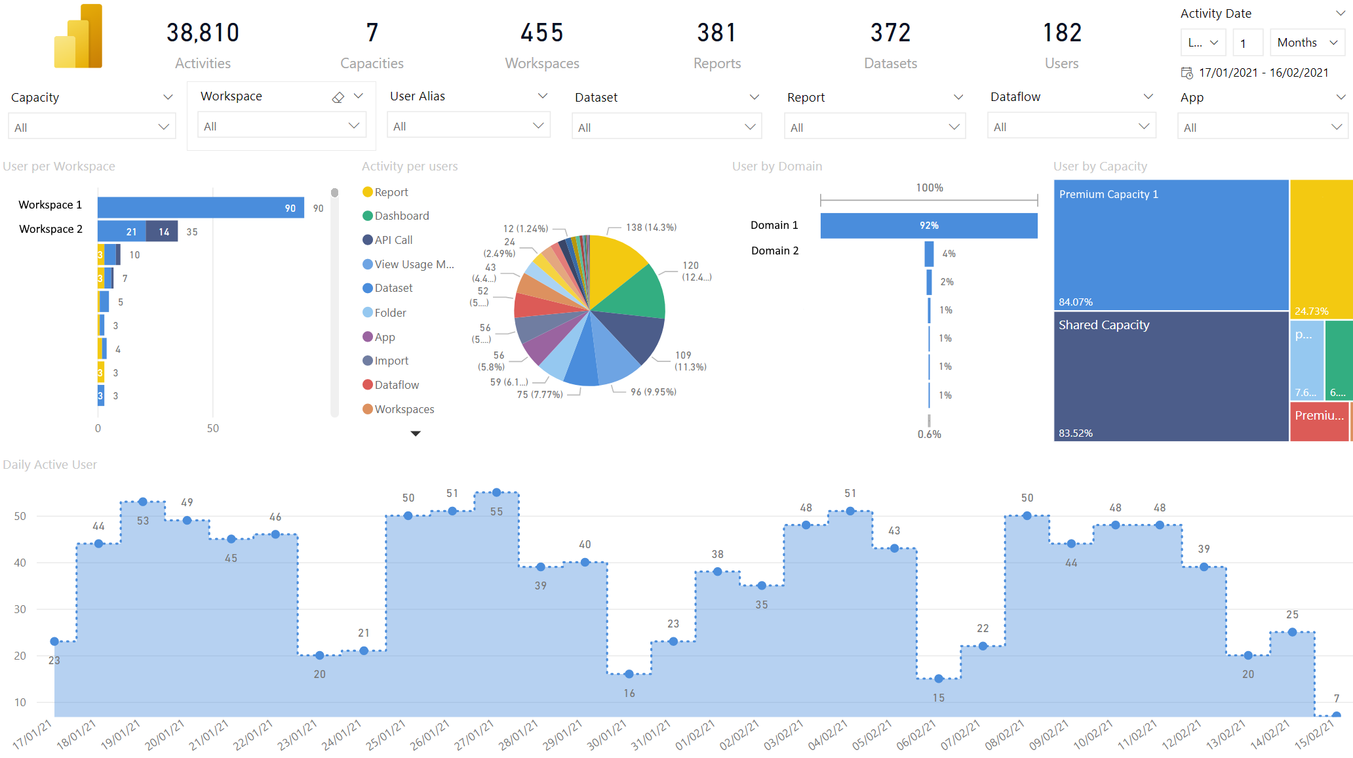Open User Alias All dropdown
The width and height of the screenshot is (1353, 758).
(469, 126)
